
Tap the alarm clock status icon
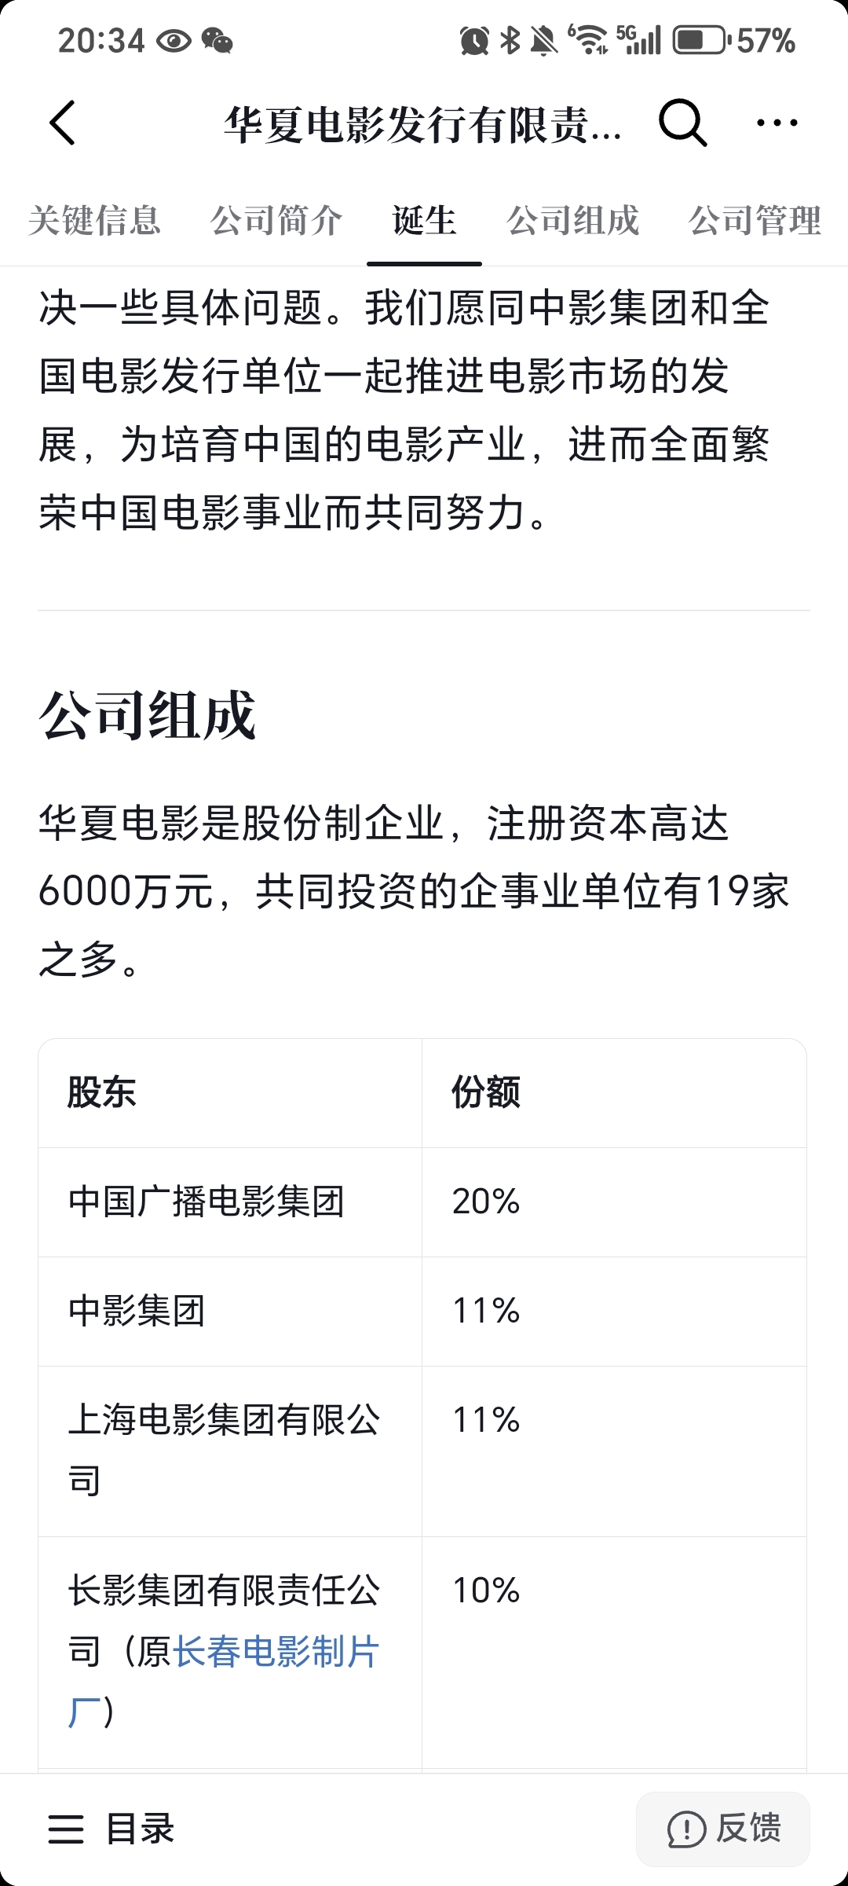point(474,41)
